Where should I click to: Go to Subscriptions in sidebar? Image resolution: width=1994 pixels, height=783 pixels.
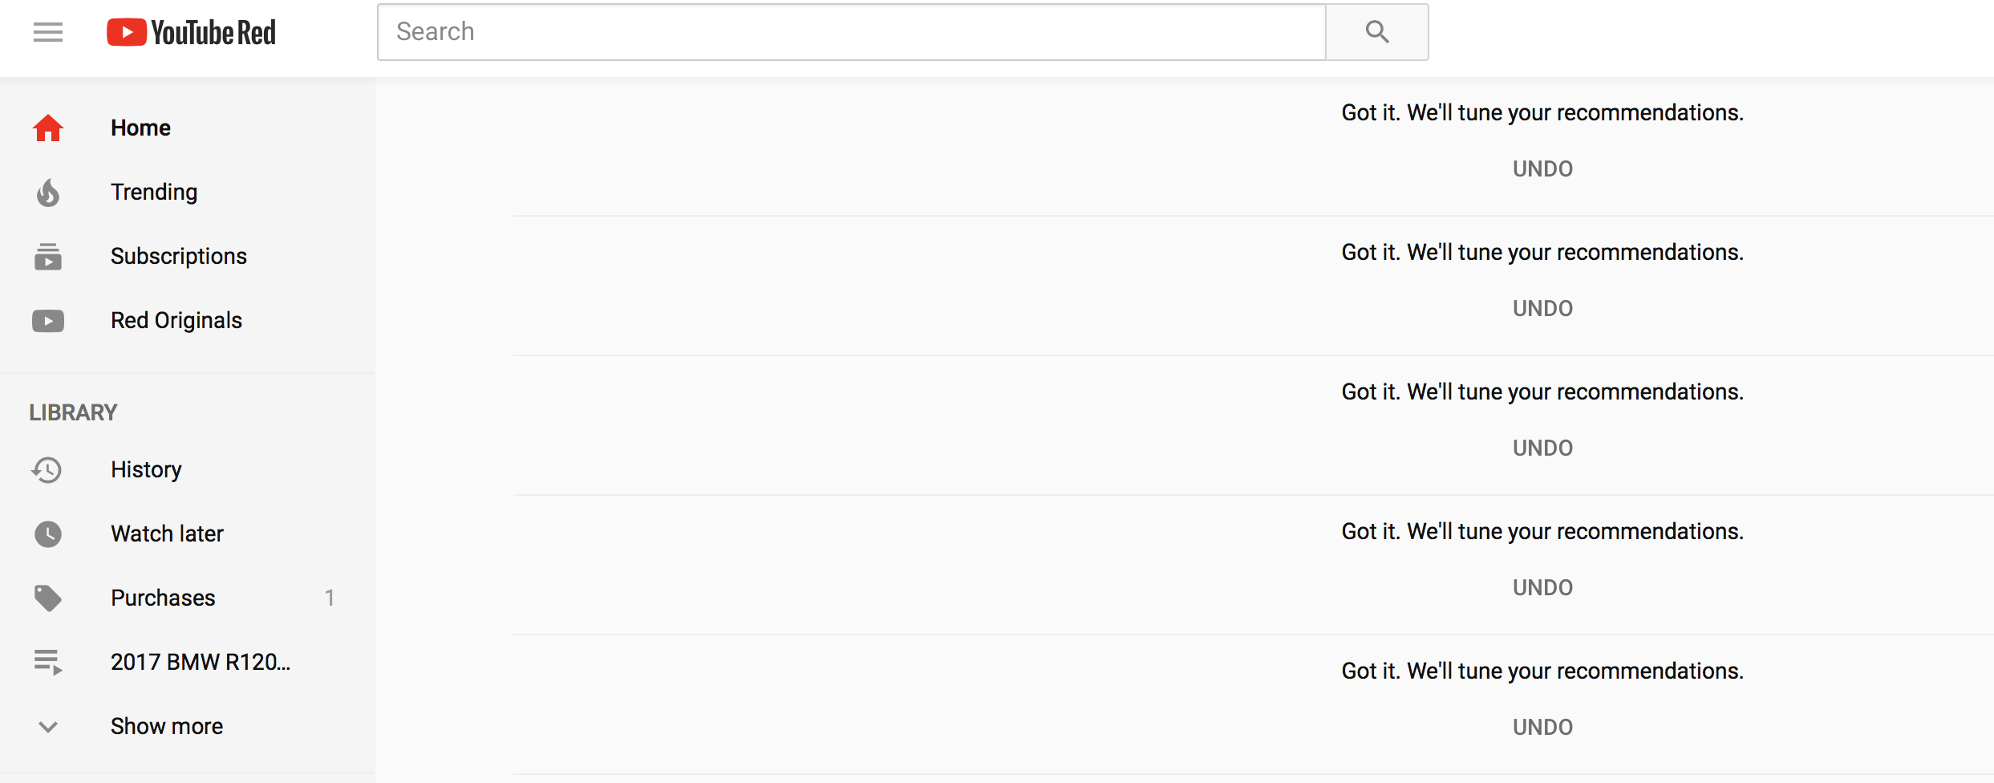[179, 257]
